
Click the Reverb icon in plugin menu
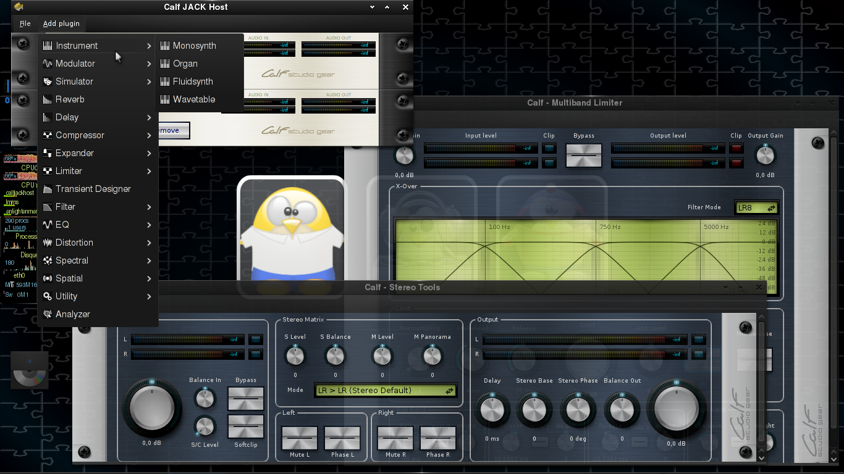pyautogui.click(x=48, y=99)
